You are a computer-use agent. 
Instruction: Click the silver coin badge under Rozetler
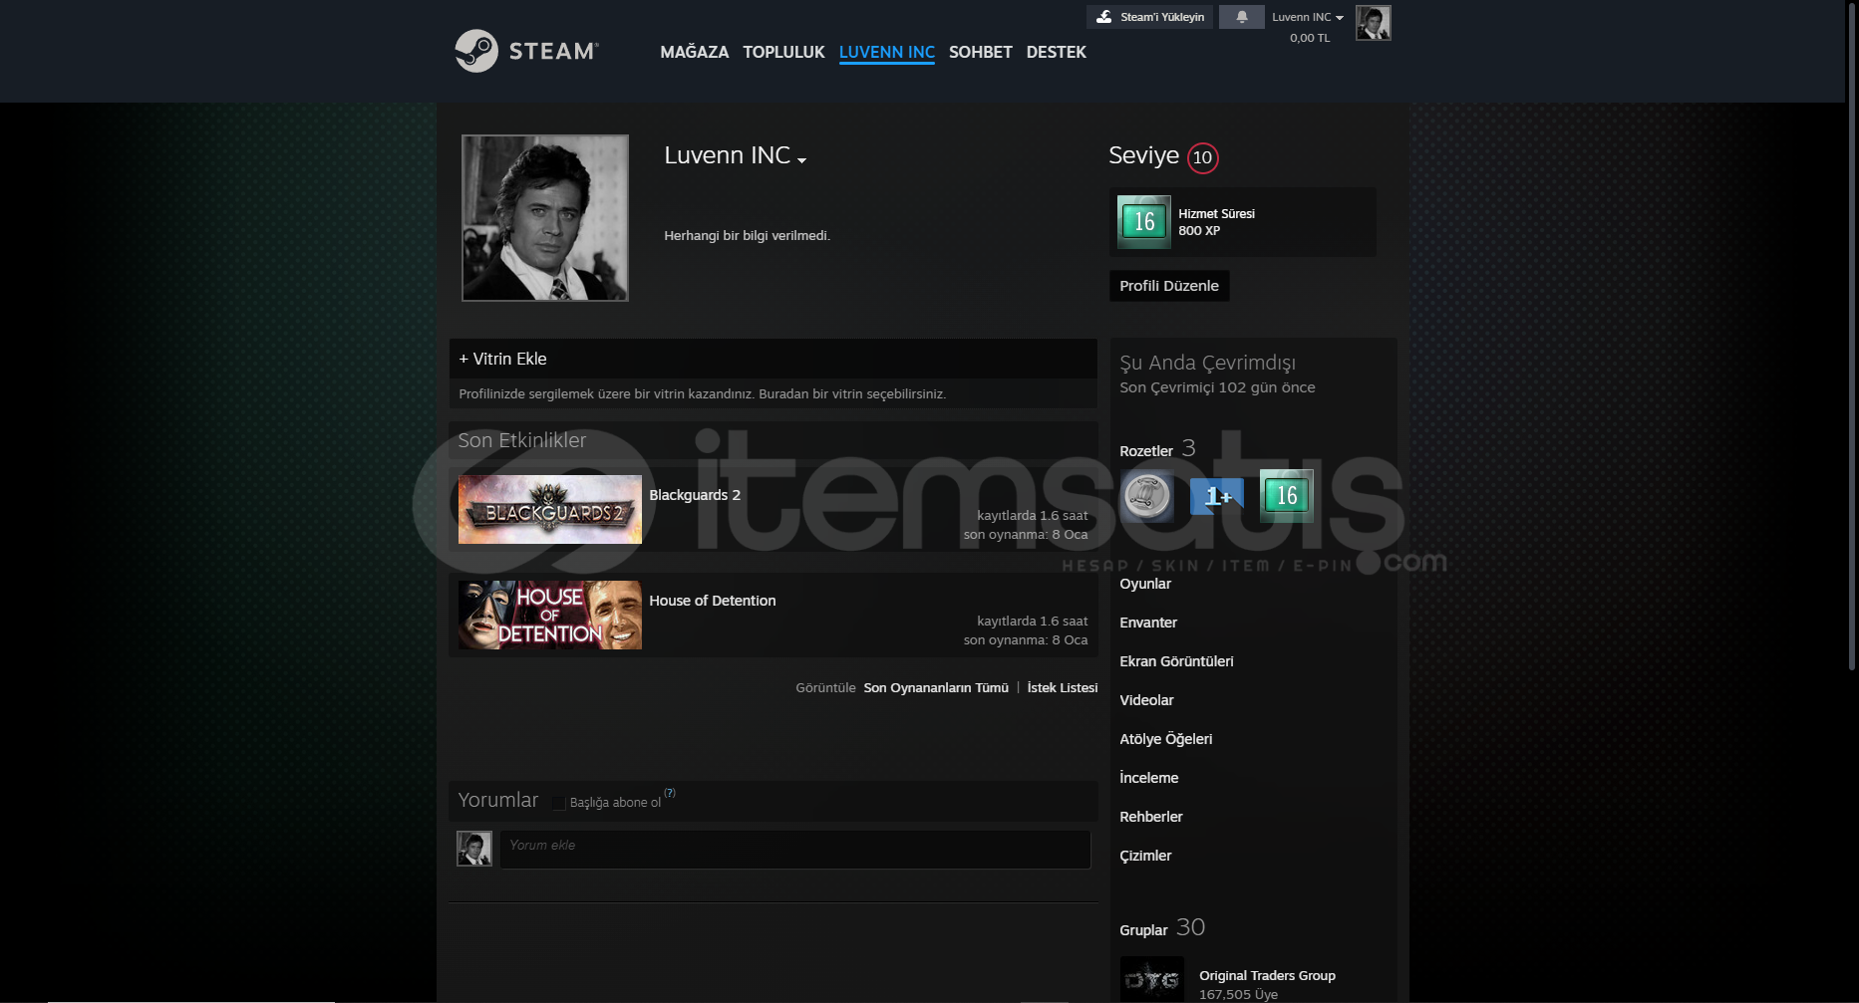(1146, 496)
